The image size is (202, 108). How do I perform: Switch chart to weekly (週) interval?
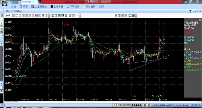coord(43,16)
